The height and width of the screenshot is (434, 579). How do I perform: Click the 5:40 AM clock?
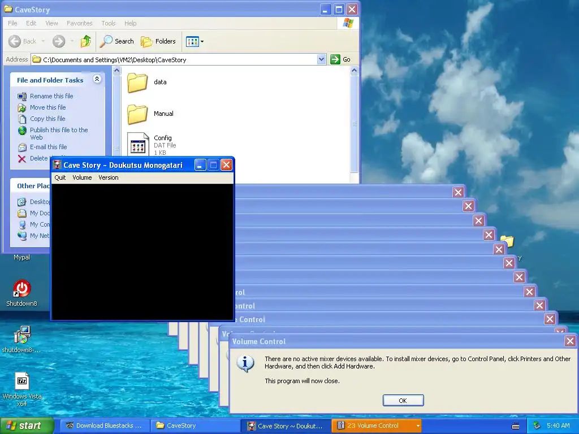[x=558, y=426]
